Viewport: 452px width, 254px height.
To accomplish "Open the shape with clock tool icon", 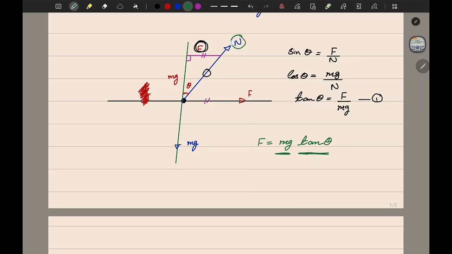I will tap(297, 6).
